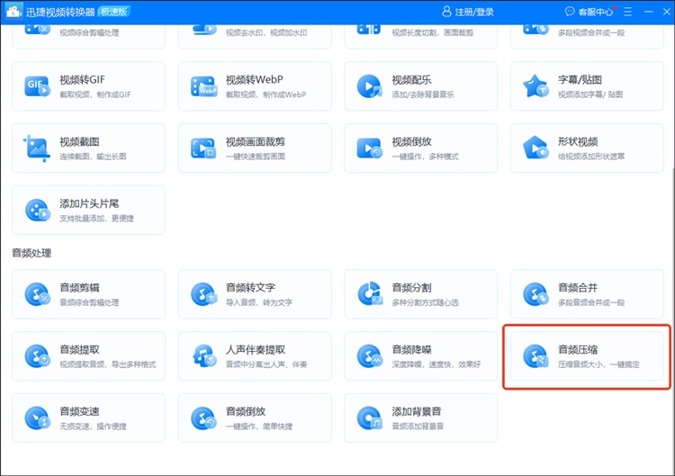The height and width of the screenshot is (476, 675).
Task: Open the 视频转GIF card title
Action: [82, 79]
